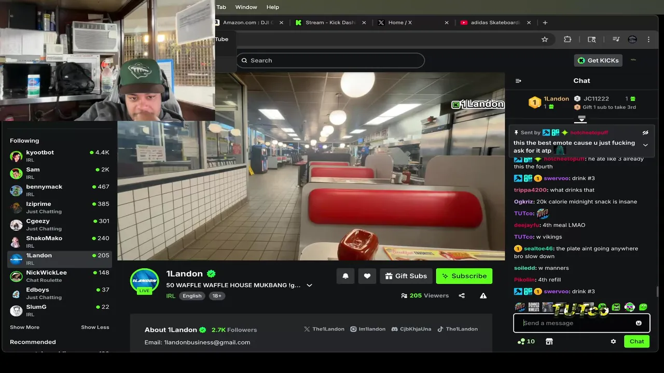
Task: Share the stream via share icon
Action: 462,296
